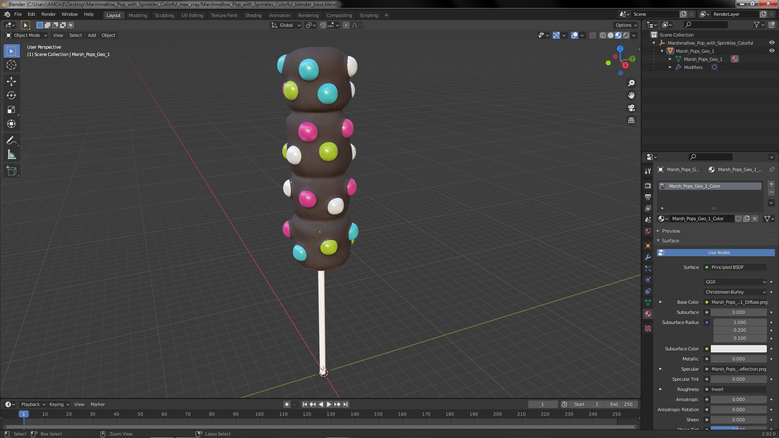Click the End frame field
The image size is (779, 438).
click(x=621, y=404)
